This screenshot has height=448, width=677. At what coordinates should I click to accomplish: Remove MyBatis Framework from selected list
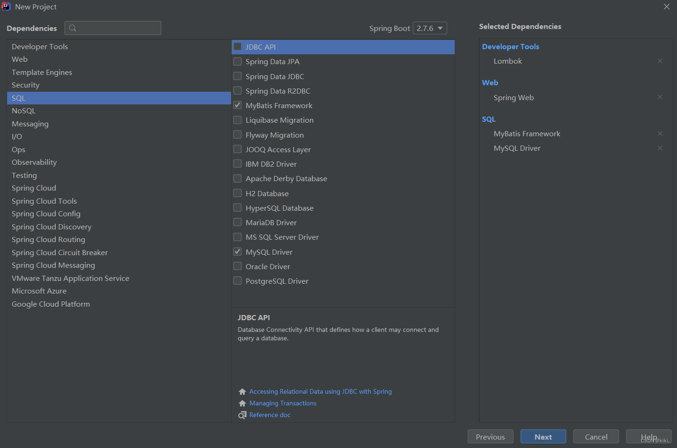pyautogui.click(x=660, y=133)
